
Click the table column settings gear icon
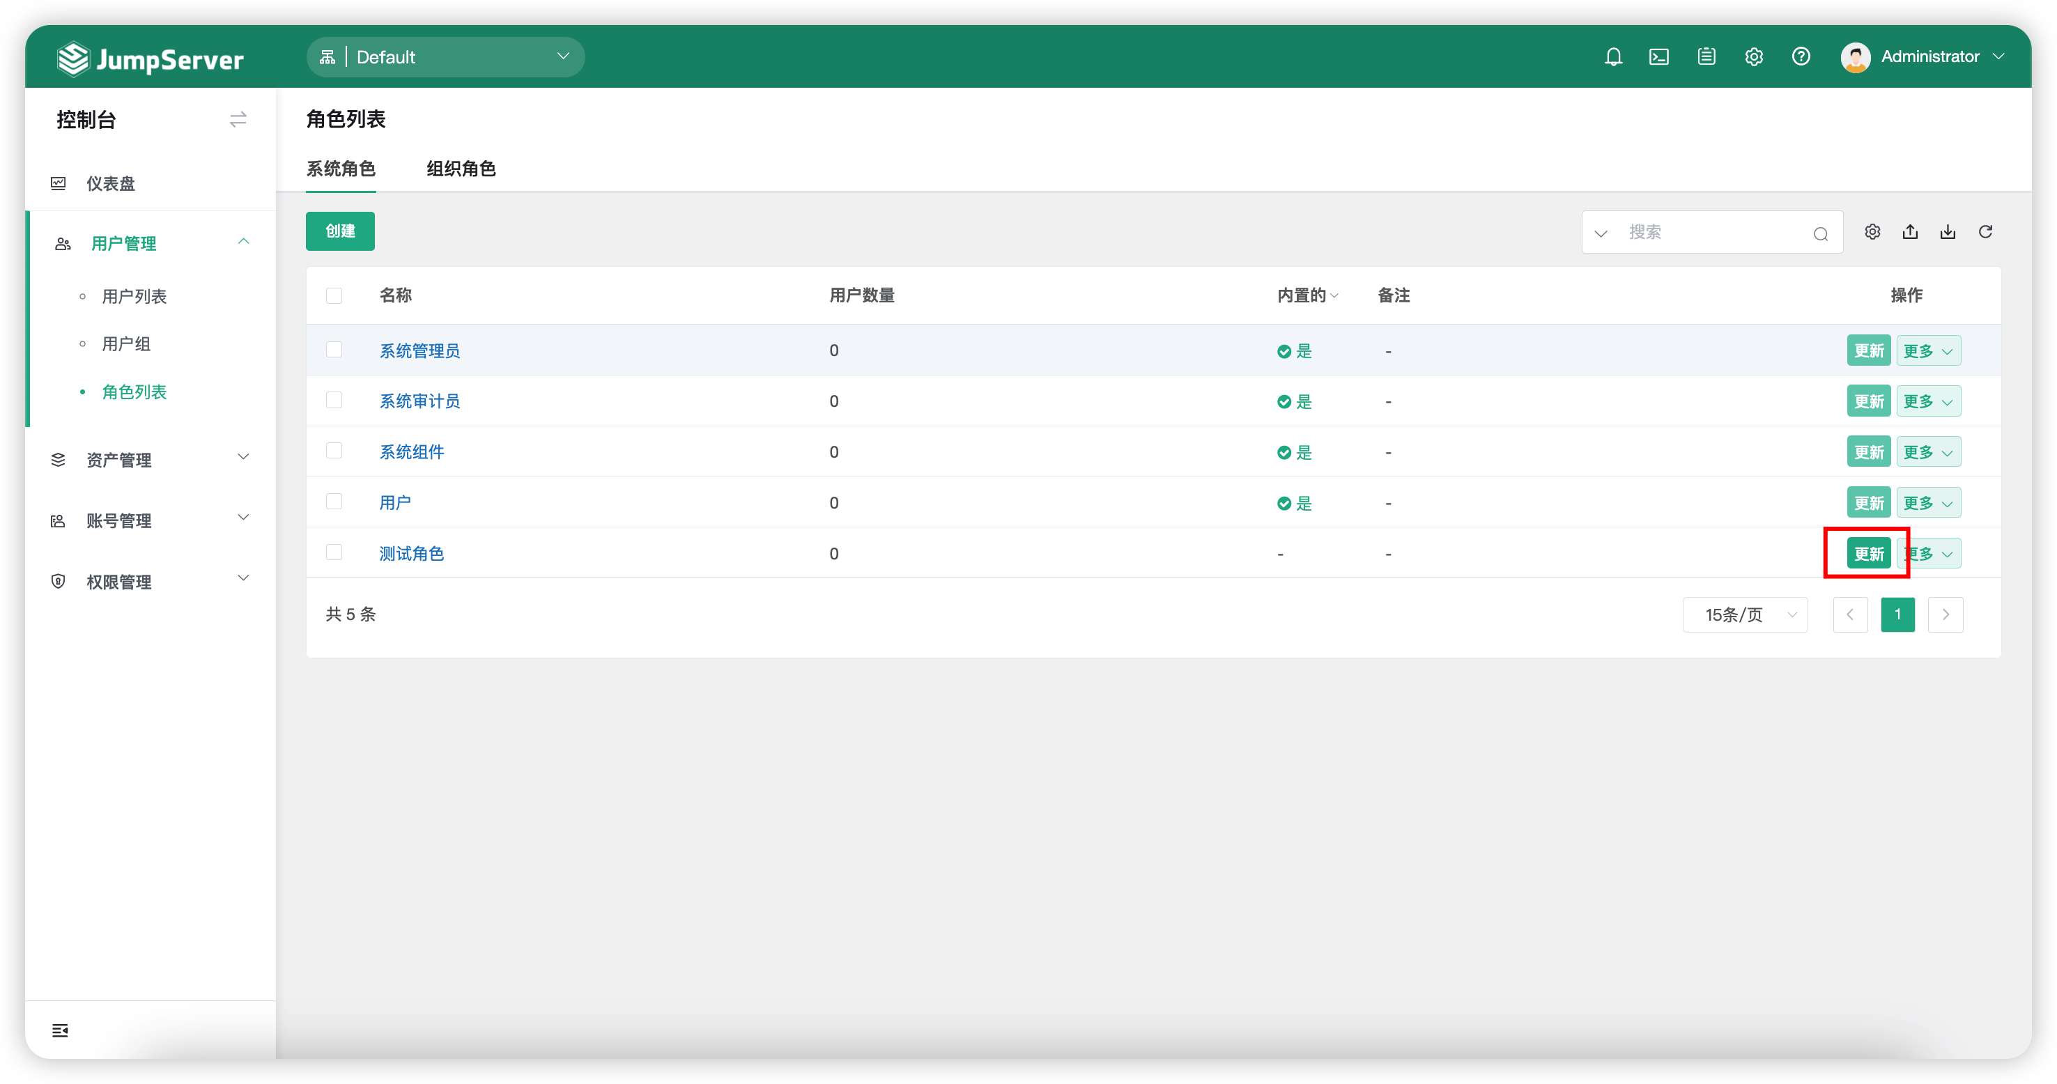[1872, 231]
